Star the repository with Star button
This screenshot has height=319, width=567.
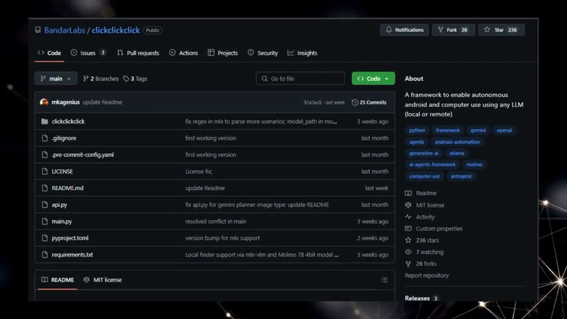click(x=501, y=30)
